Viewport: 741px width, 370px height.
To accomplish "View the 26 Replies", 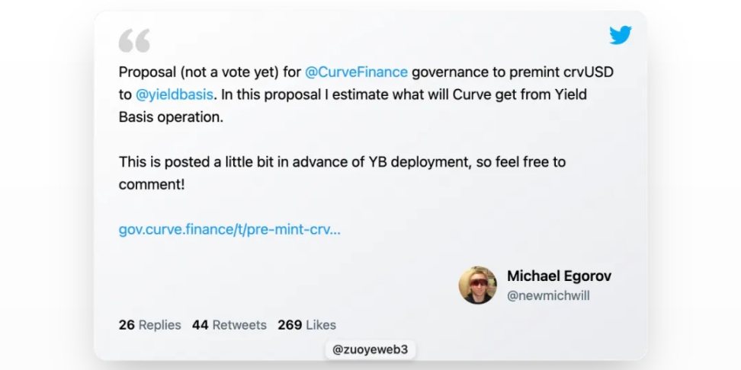I will pos(150,325).
